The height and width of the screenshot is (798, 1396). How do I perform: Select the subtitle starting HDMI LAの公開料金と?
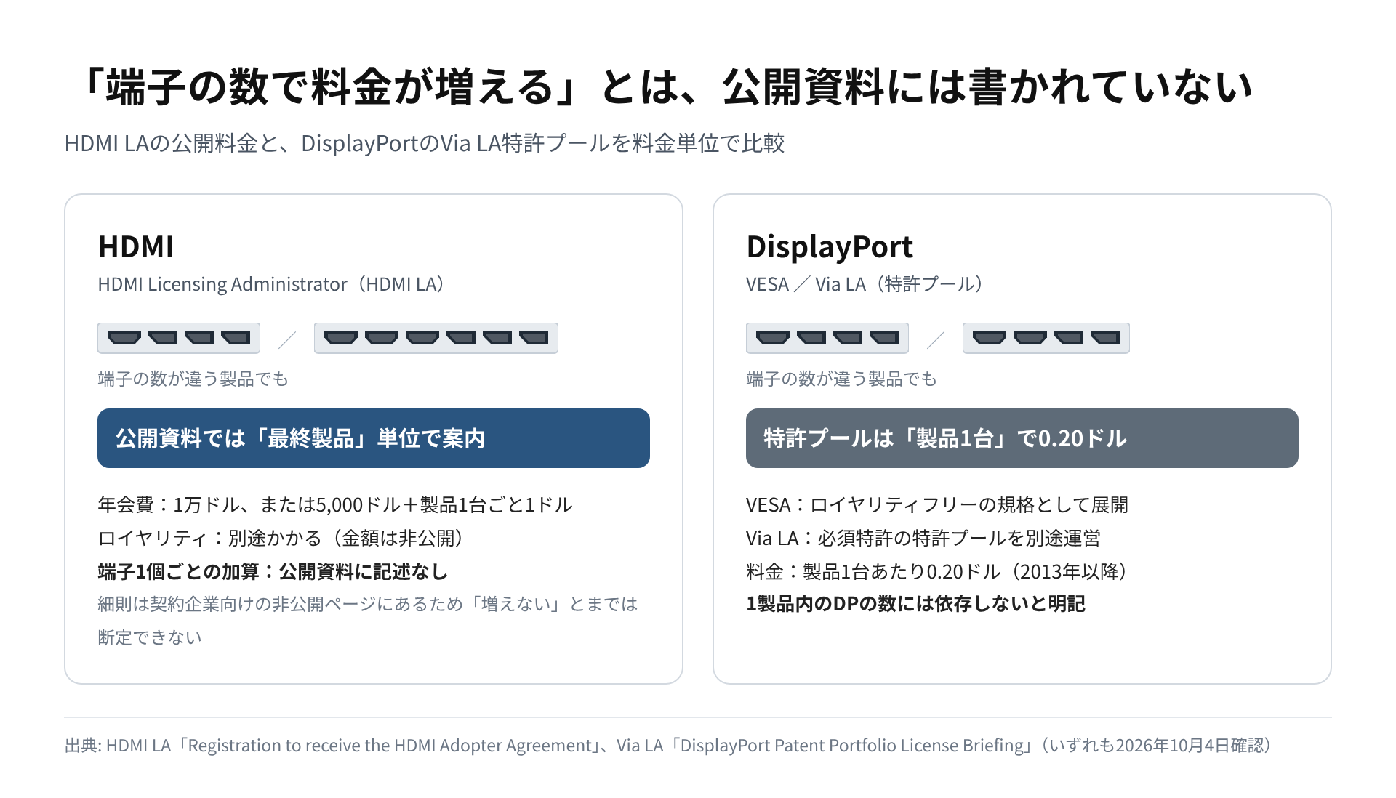pyautogui.click(x=425, y=143)
